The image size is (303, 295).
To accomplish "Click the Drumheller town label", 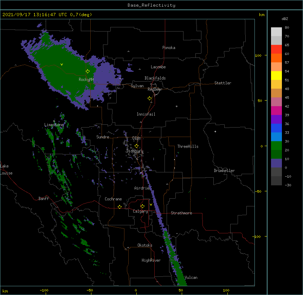I will [224, 171].
